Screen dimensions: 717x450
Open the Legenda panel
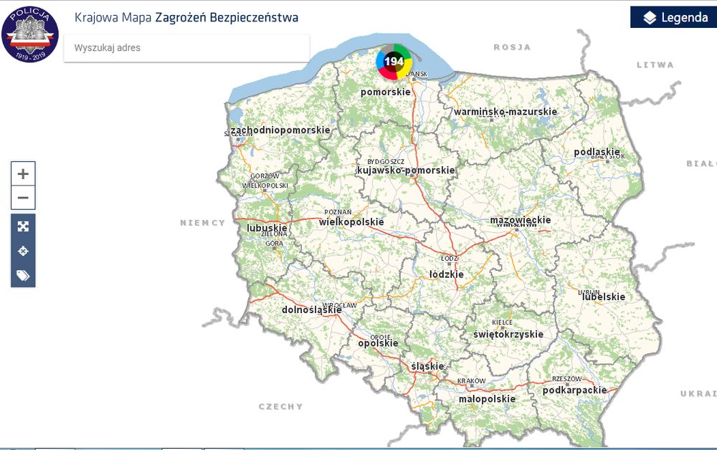coord(673,18)
